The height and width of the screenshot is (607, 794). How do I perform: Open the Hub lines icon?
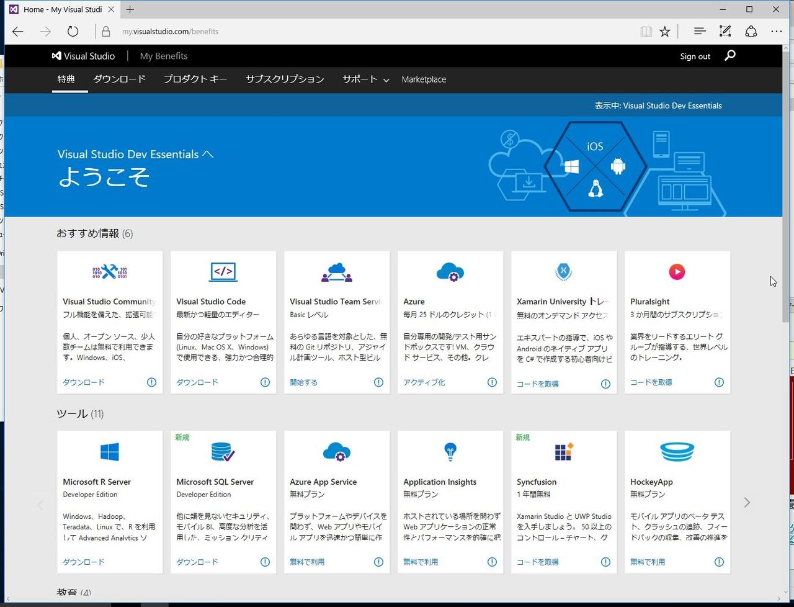click(700, 31)
